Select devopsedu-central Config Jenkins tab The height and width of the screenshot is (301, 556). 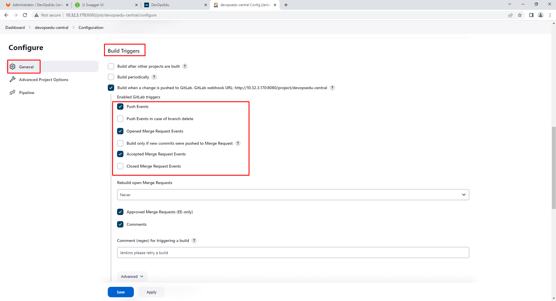coord(245,5)
